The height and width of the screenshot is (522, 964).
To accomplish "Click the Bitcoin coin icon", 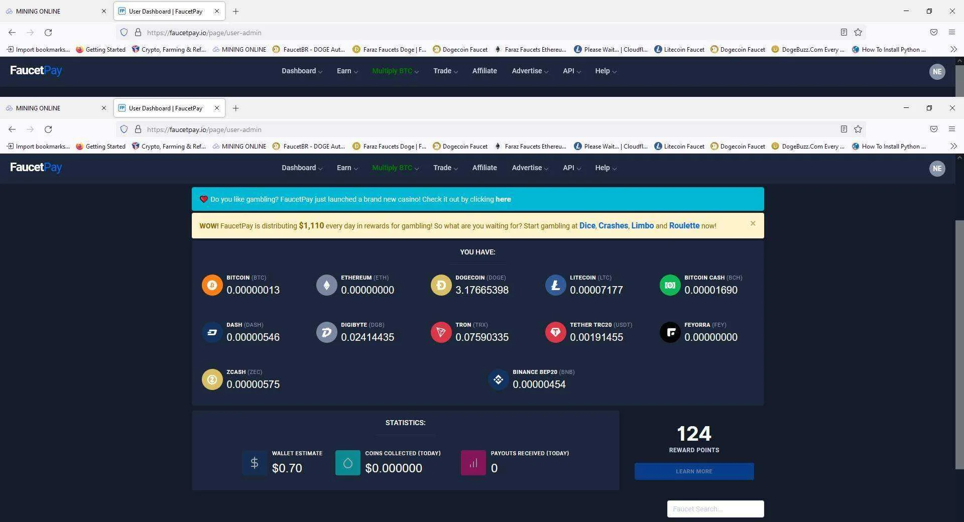I will (212, 285).
